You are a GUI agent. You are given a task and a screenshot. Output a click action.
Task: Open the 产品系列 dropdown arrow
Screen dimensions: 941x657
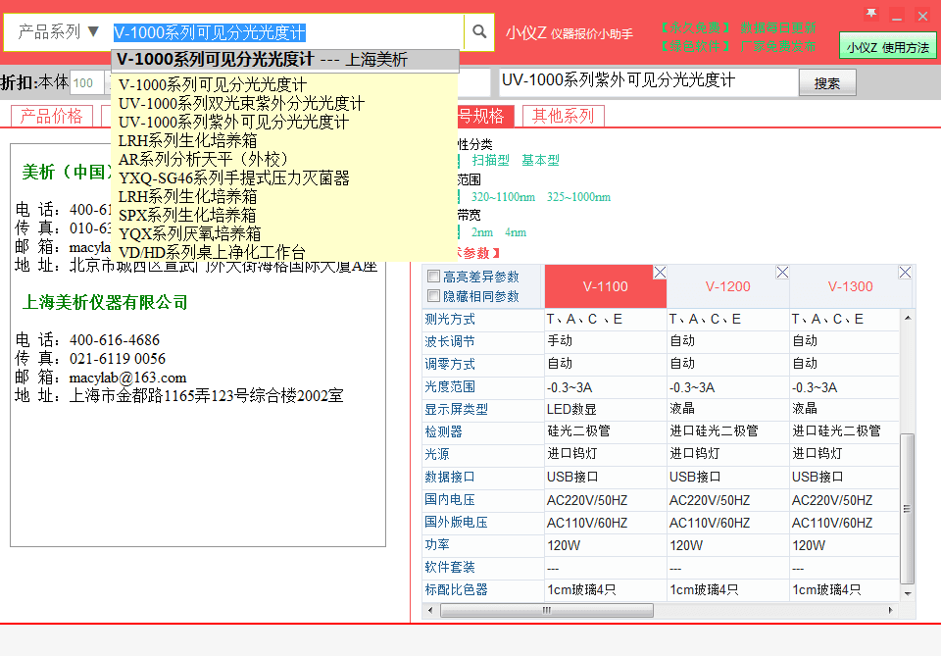click(x=93, y=31)
